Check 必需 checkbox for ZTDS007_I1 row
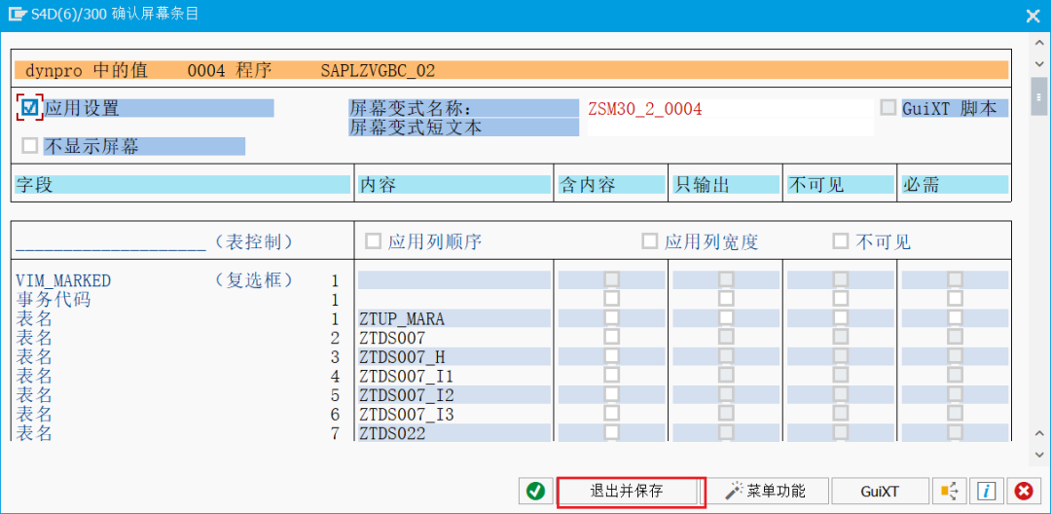Image resolution: width=1051 pixels, height=514 pixels. click(x=956, y=376)
